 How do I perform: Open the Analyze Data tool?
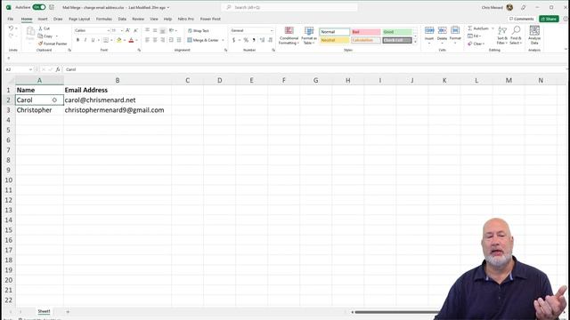point(534,35)
